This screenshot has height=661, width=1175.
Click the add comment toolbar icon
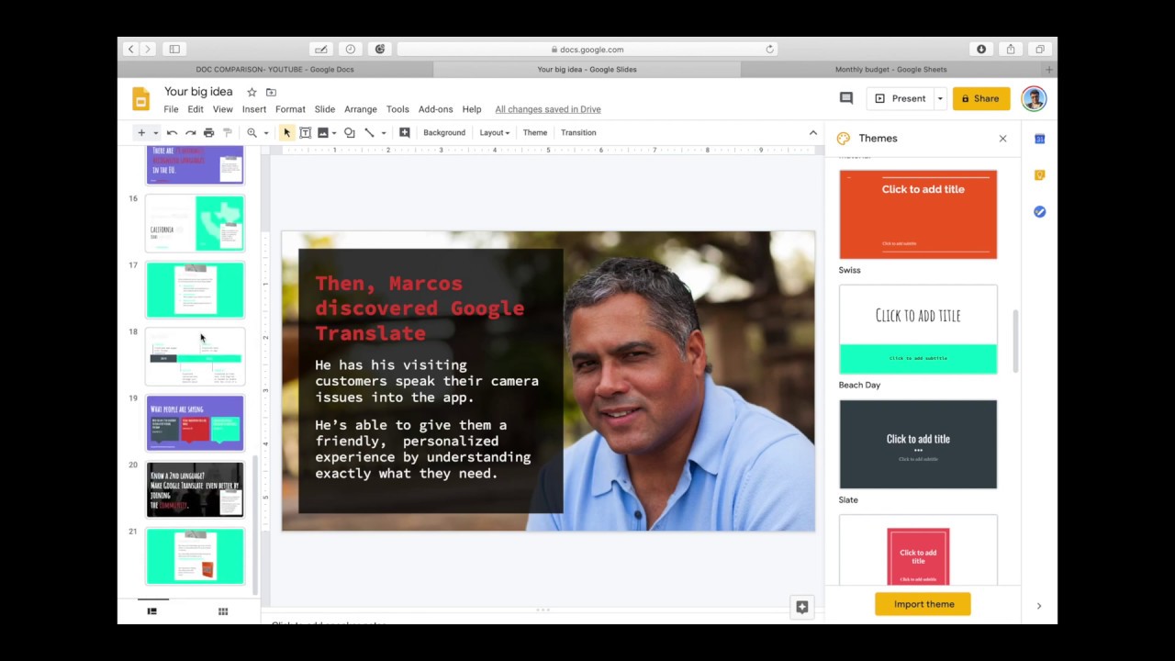pyautogui.click(x=404, y=132)
